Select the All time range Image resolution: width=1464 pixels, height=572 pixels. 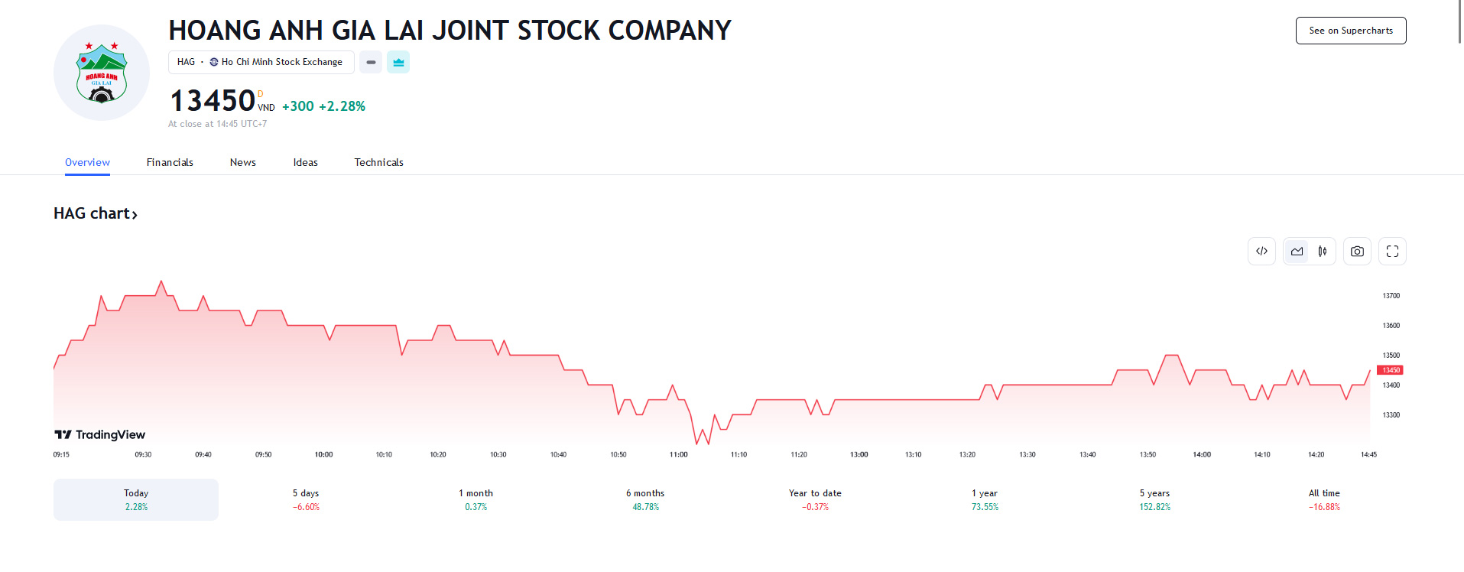click(x=1324, y=499)
